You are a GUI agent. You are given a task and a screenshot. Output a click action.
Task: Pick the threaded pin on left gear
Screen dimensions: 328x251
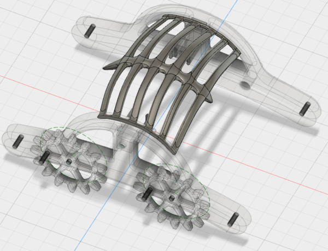(44, 157)
